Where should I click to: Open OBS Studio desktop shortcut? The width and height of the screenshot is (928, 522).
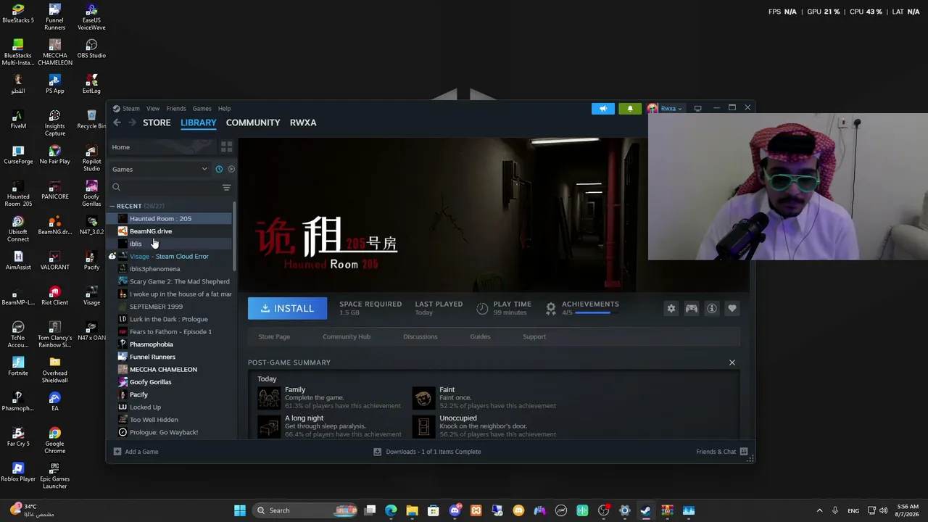[x=91, y=49]
